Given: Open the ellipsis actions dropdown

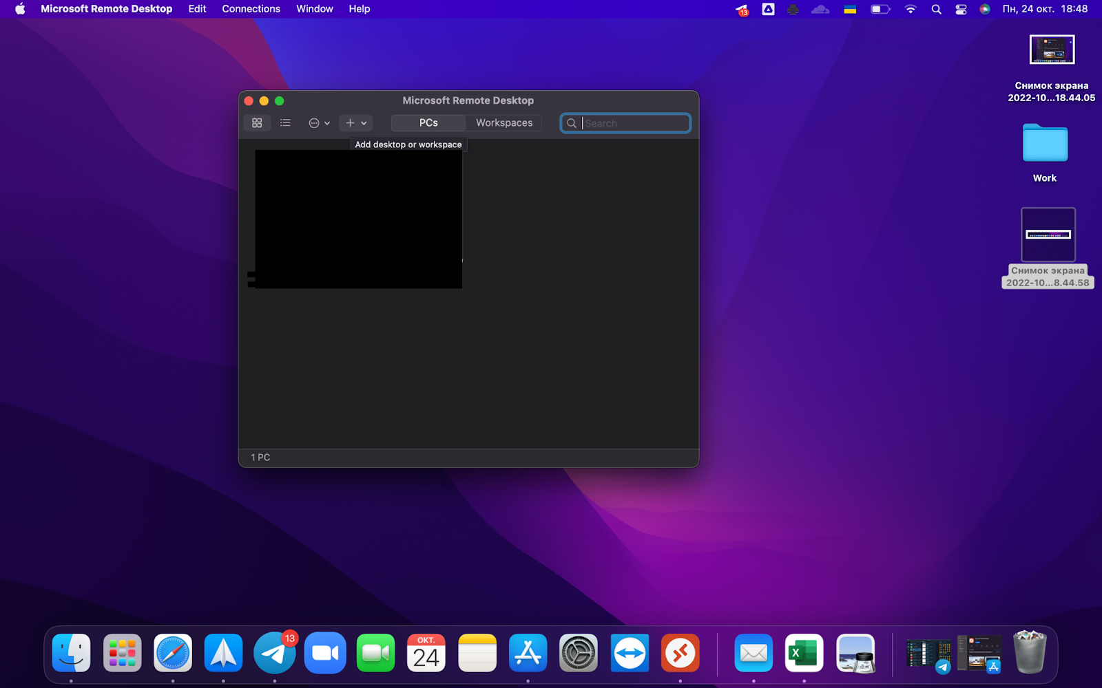Looking at the screenshot, I should click(319, 123).
